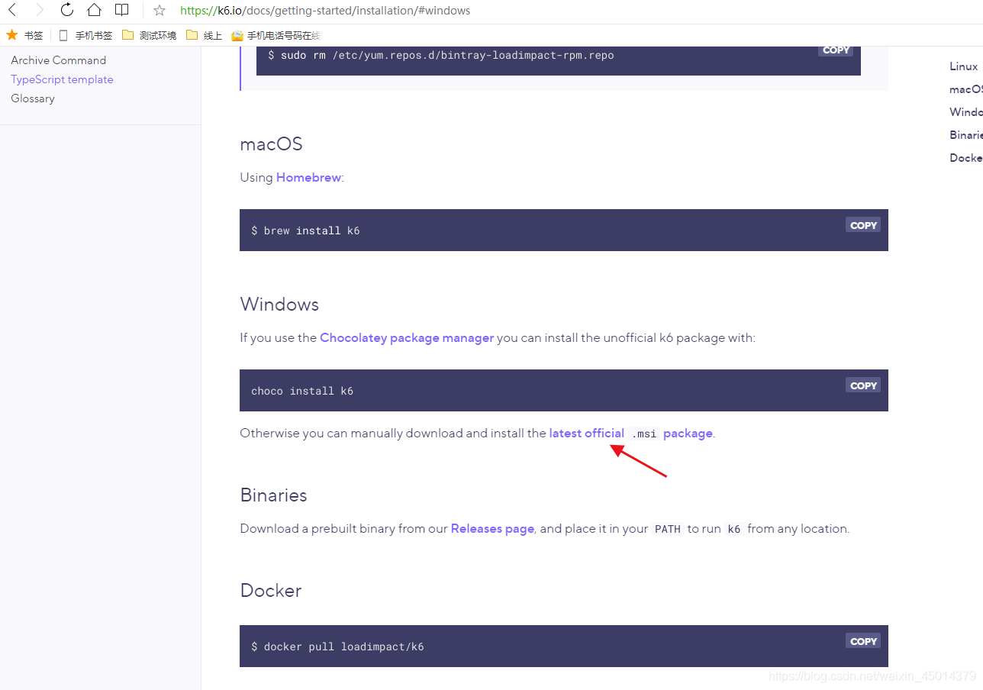The width and height of the screenshot is (983, 690).
Task: Go to the browser home icon
Action: click(94, 10)
